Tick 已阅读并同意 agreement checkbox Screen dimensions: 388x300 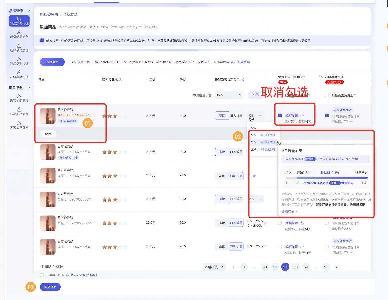coord(42,275)
